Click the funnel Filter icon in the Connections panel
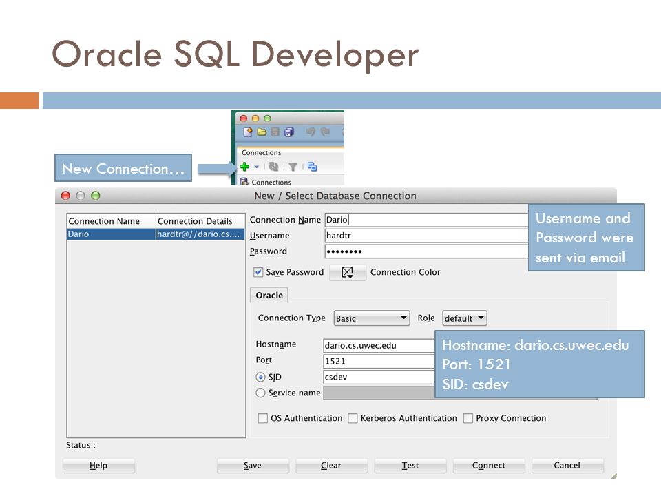This screenshot has height=496, width=661. tap(293, 167)
